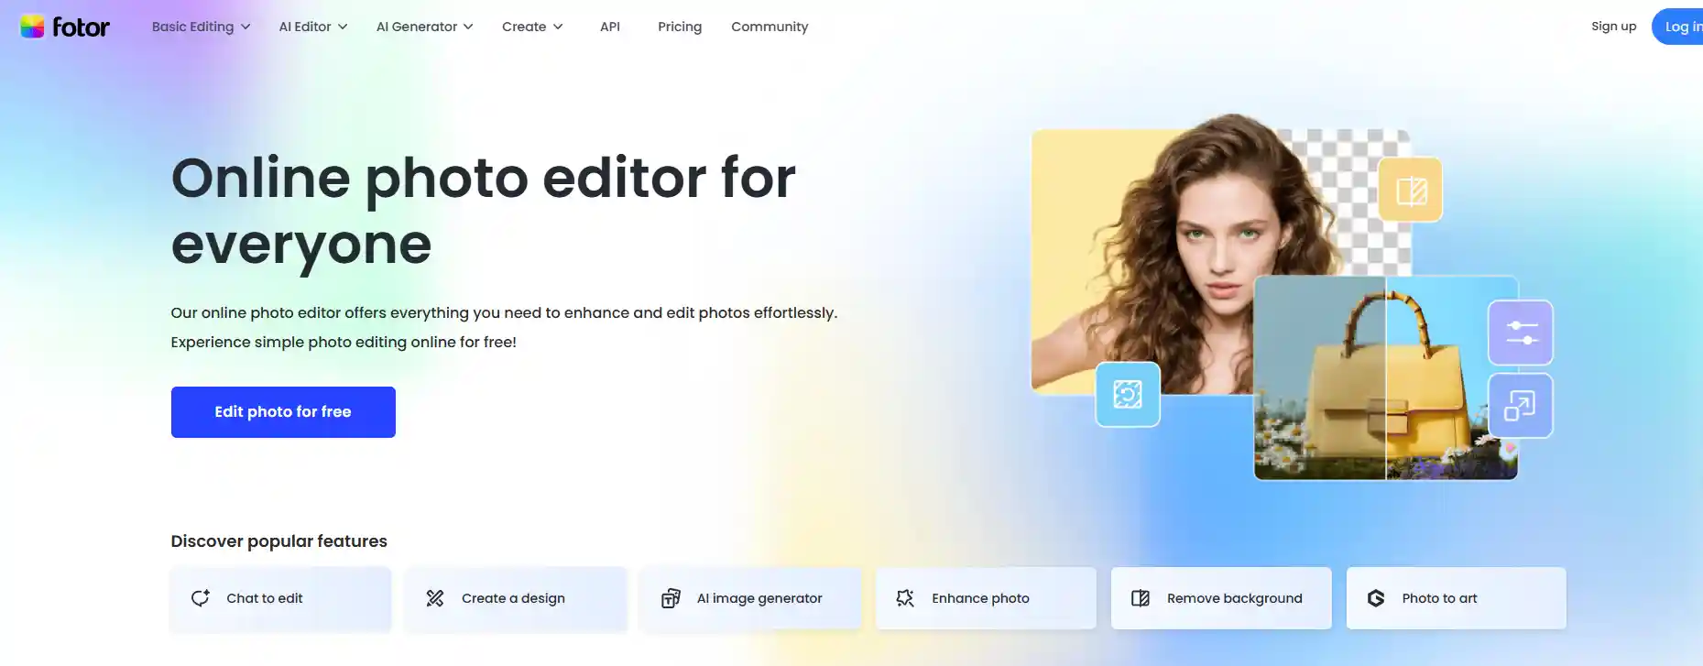Click the Chat to edit icon
1703x666 pixels.
[x=200, y=598]
